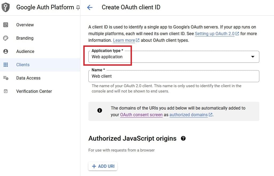Click the info icon in the domains notice
Screen dimensions: 274x176
[x=100, y=111]
